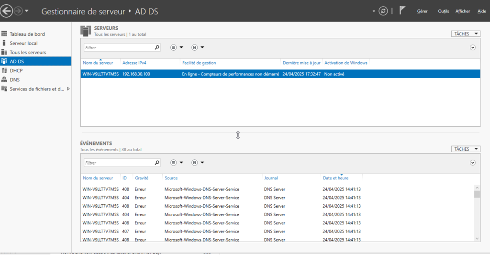490x255 pixels.
Task: Open the Outils menu
Action: [444, 11]
